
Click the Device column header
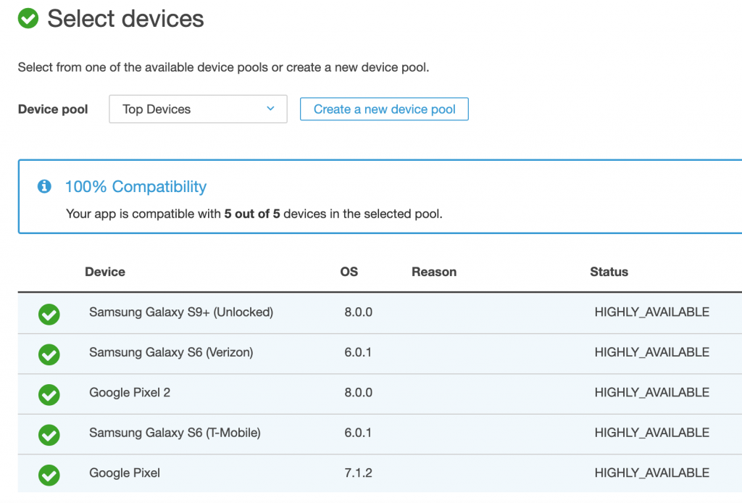click(x=105, y=272)
